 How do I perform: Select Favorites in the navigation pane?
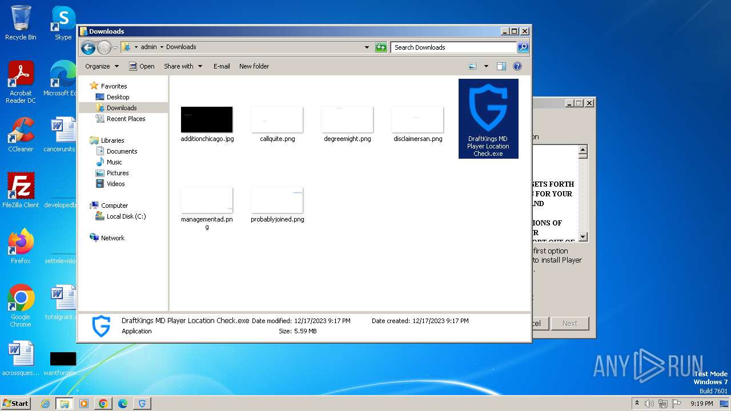114,86
